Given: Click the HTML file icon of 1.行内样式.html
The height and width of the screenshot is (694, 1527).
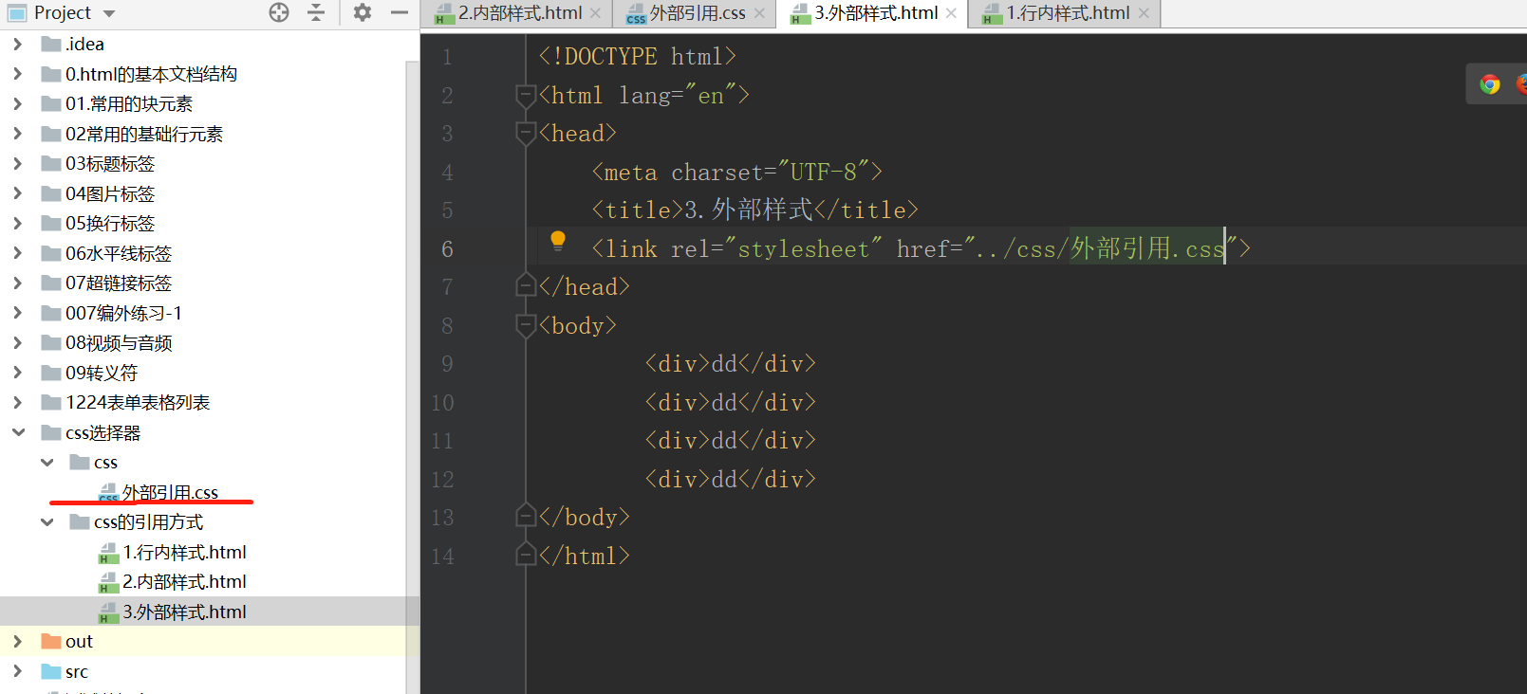Looking at the screenshot, I should click(108, 553).
